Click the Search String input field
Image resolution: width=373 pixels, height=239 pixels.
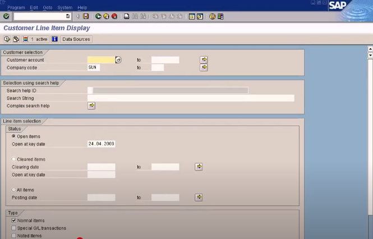[191, 98]
